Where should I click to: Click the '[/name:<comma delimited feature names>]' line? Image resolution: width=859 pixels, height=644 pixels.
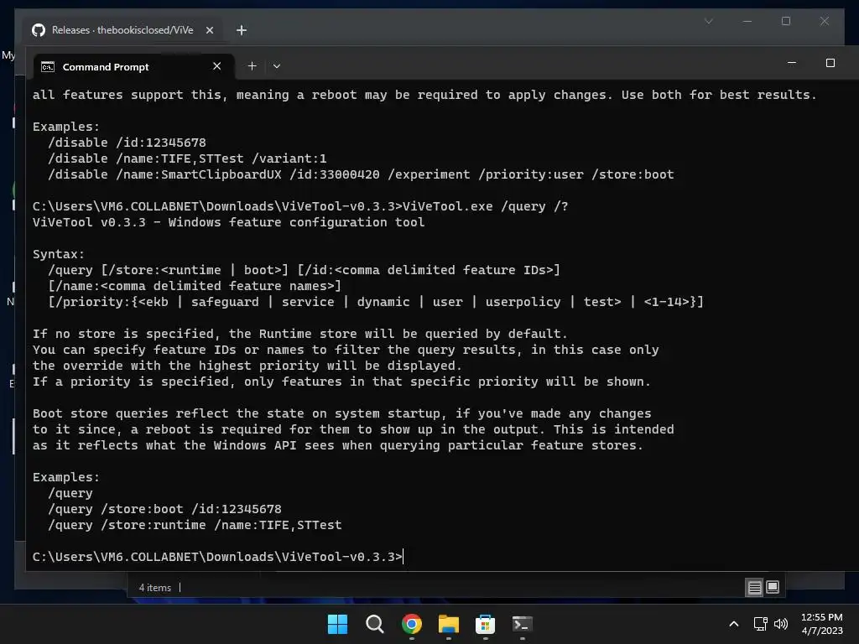coord(195,286)
